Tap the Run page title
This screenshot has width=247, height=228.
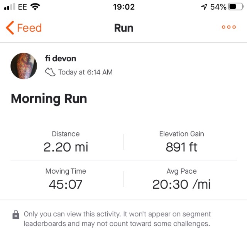[x=124, y=28]
